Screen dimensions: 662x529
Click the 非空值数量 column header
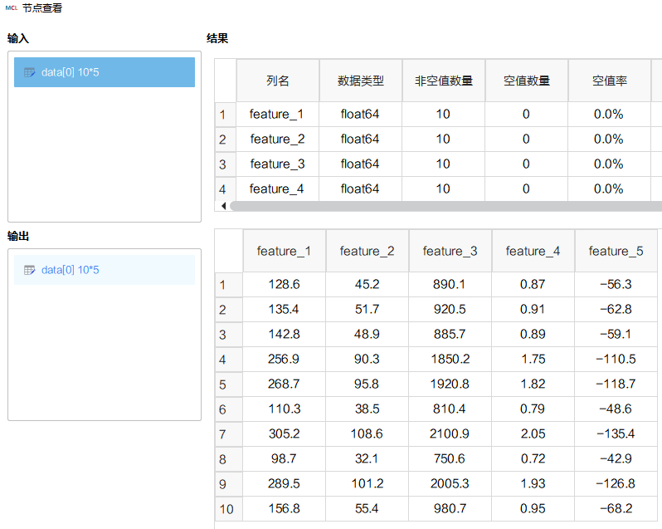pos(444,81)
